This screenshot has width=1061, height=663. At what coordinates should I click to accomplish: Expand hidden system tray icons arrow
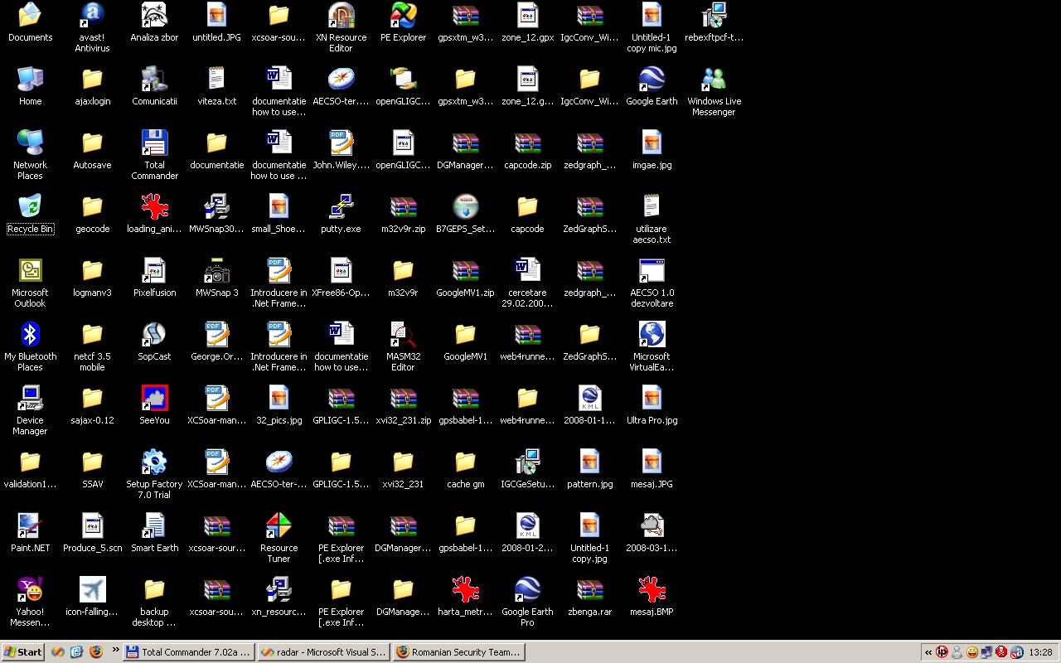click(928, 652)
